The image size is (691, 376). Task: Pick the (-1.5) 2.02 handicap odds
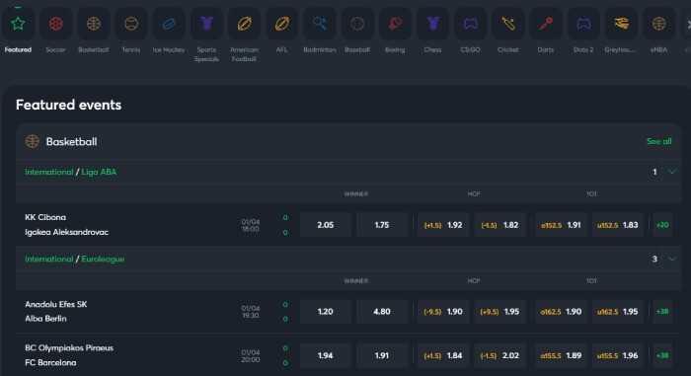[x=499, y=355]
